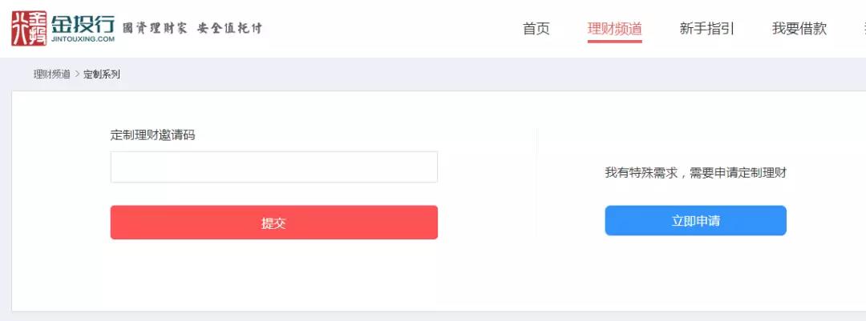Click the cut-off nav item after 我要借款
The image size is (866, 321).
pyautogui.click(x=863, y=29)
